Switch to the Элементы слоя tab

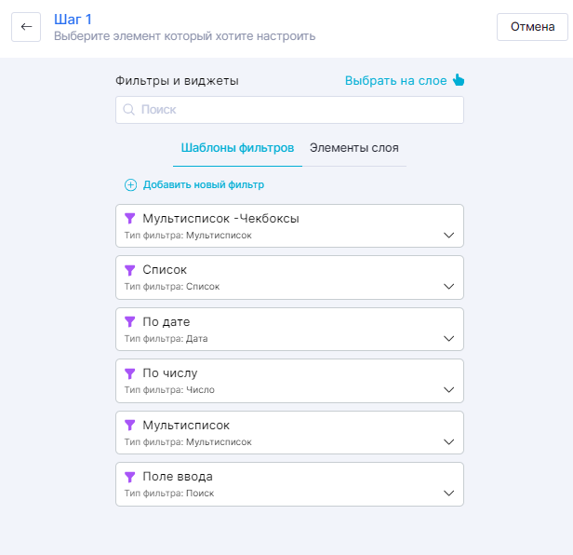coord(354,148)
